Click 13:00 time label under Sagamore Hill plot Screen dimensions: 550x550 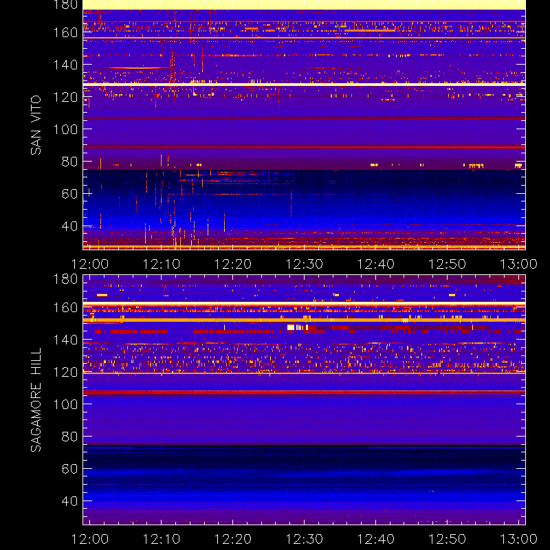pyautogui.click(x=519, y=539)
